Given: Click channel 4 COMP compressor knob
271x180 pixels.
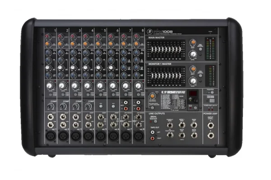Looking at the screenshot, I should click(x=89, y=106).
